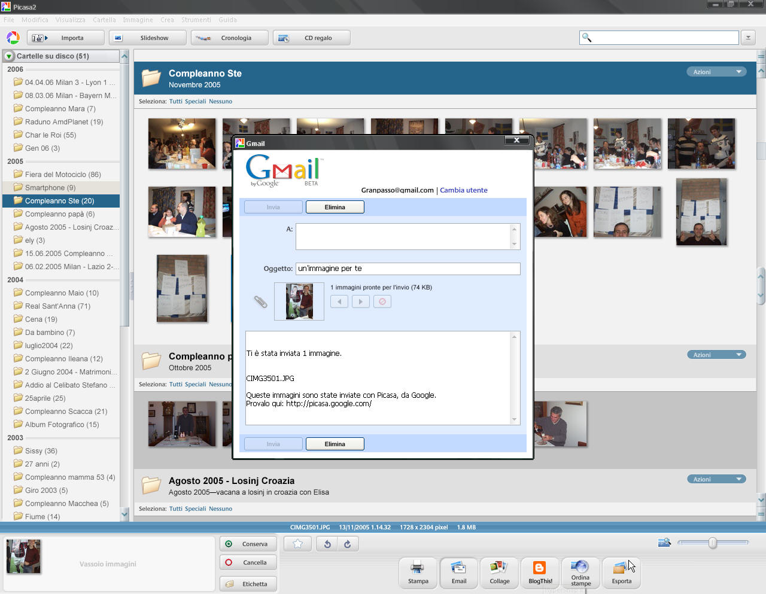The height and width of the screenshot is (594, 766).
Task: Open the Strumenti menu
Action: (x=196, y=20)
